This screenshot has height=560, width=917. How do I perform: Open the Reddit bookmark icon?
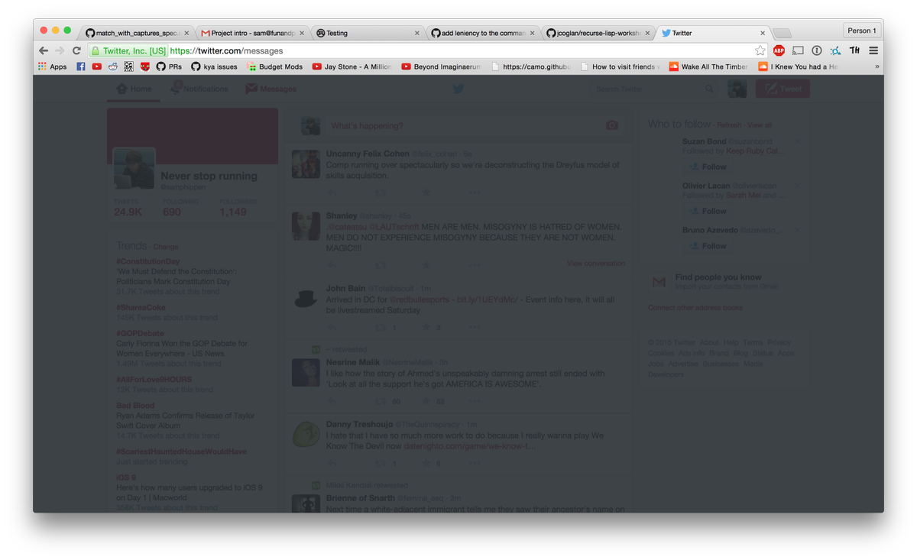coord(113,66)
